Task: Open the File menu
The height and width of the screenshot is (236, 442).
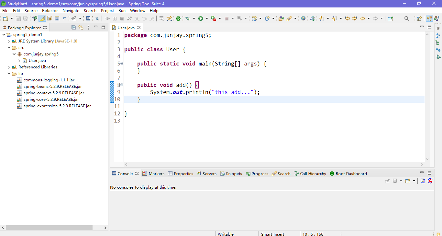Action: pyautogui.click(x=5, y=11)
